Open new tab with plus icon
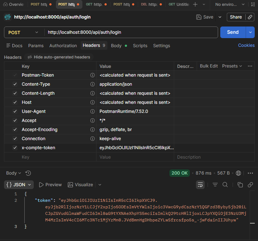Image resolution: width=258 pixels, height=241 pixels. (x=195, y=4)
